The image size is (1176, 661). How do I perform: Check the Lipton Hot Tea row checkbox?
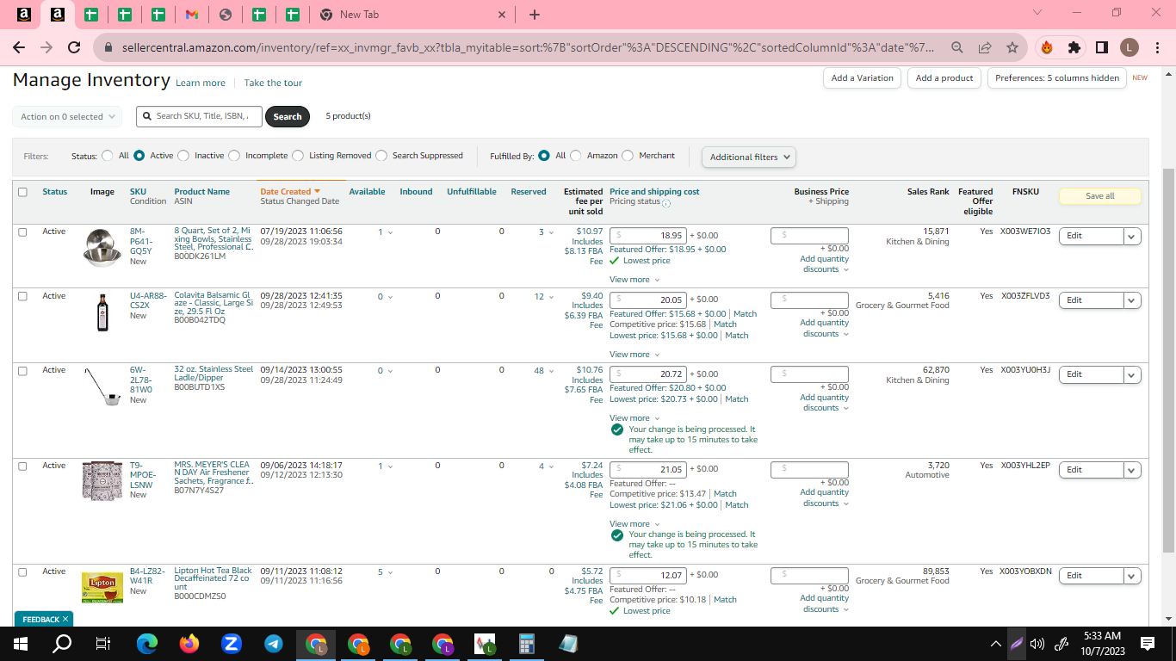tap(22, 571)
